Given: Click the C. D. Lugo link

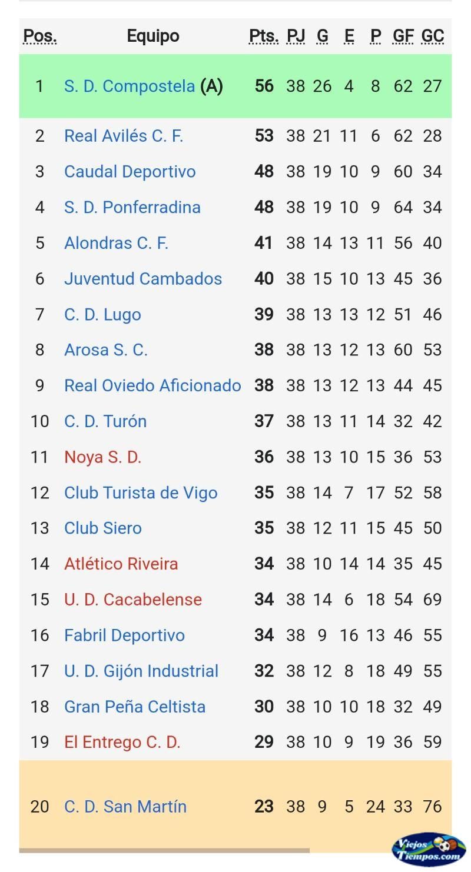Looking at the screenshot, I should click(x=102, y=314).
